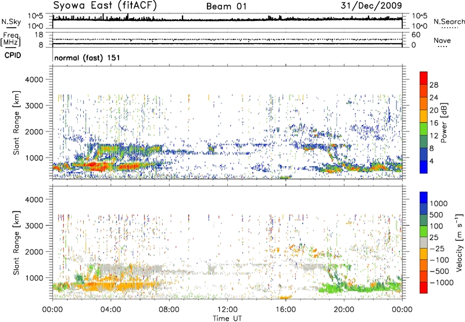Screen dimensions: 465x322
Task: Click the red top segment of Power color bar
Action: click(x=424, y=78)
